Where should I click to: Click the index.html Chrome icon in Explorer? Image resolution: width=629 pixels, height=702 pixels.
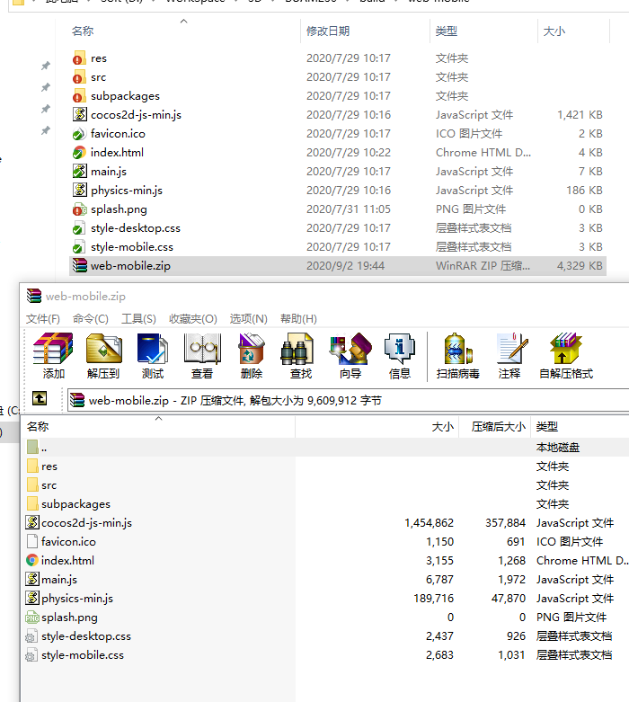79,153
